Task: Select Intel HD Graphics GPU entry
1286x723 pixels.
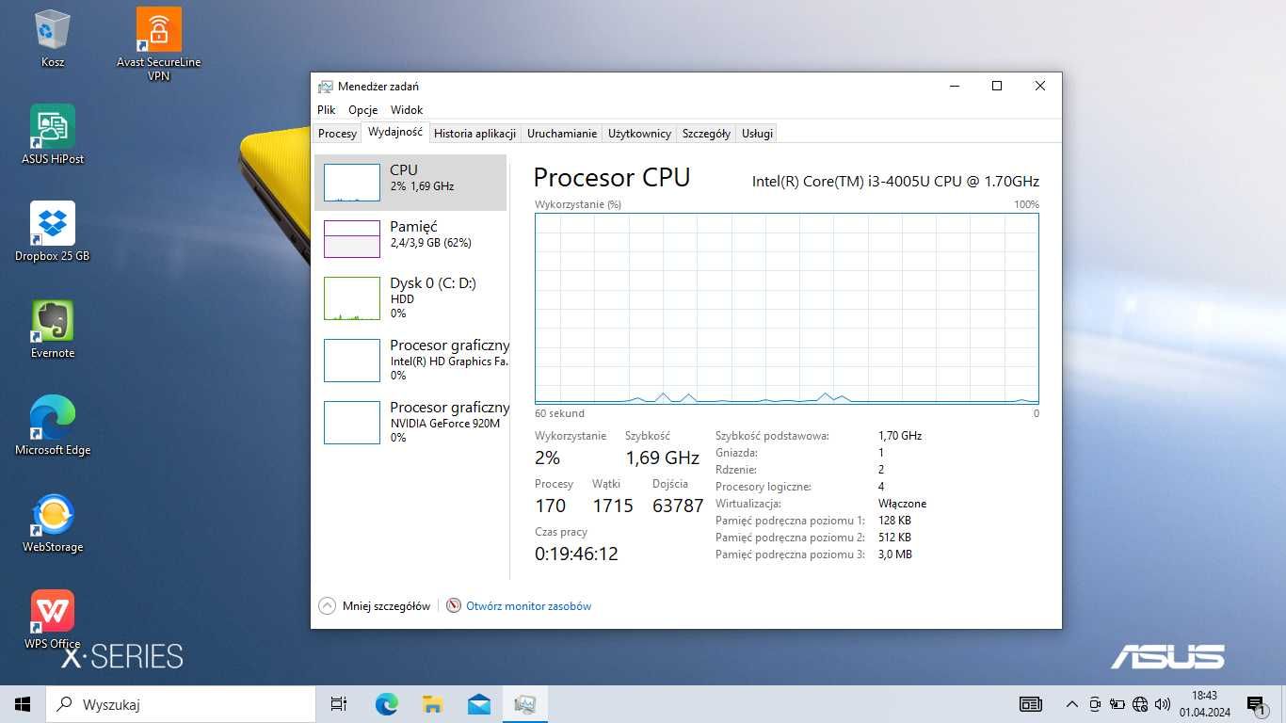Action: (410, 360)
